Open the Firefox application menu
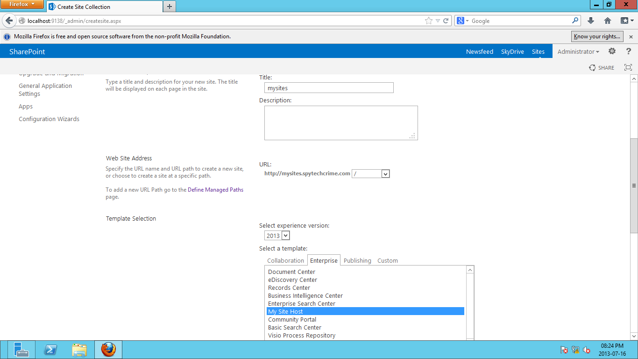The width and height of the screenshot is (638, 359). (22, 4)
